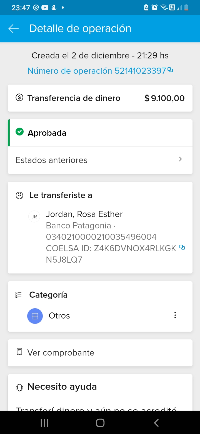Tap recipient name Jordan, Rosa Esther
The height and width of the screenshot is (434, 200).
84,214
